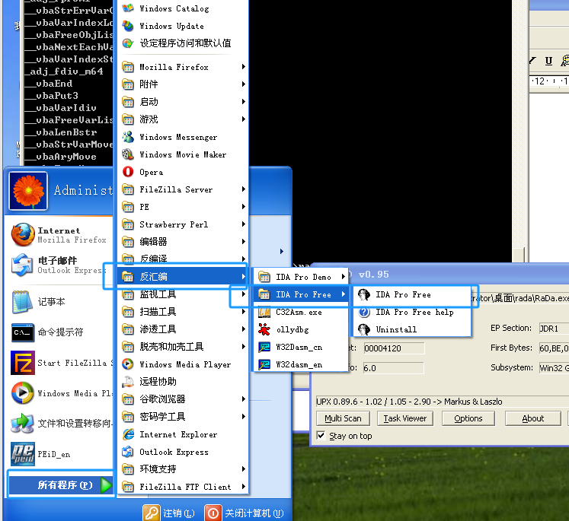The image size is (569, 521).
Task: Open 渗透工具 penetration tools folder
Action: (x=183, y=329)
